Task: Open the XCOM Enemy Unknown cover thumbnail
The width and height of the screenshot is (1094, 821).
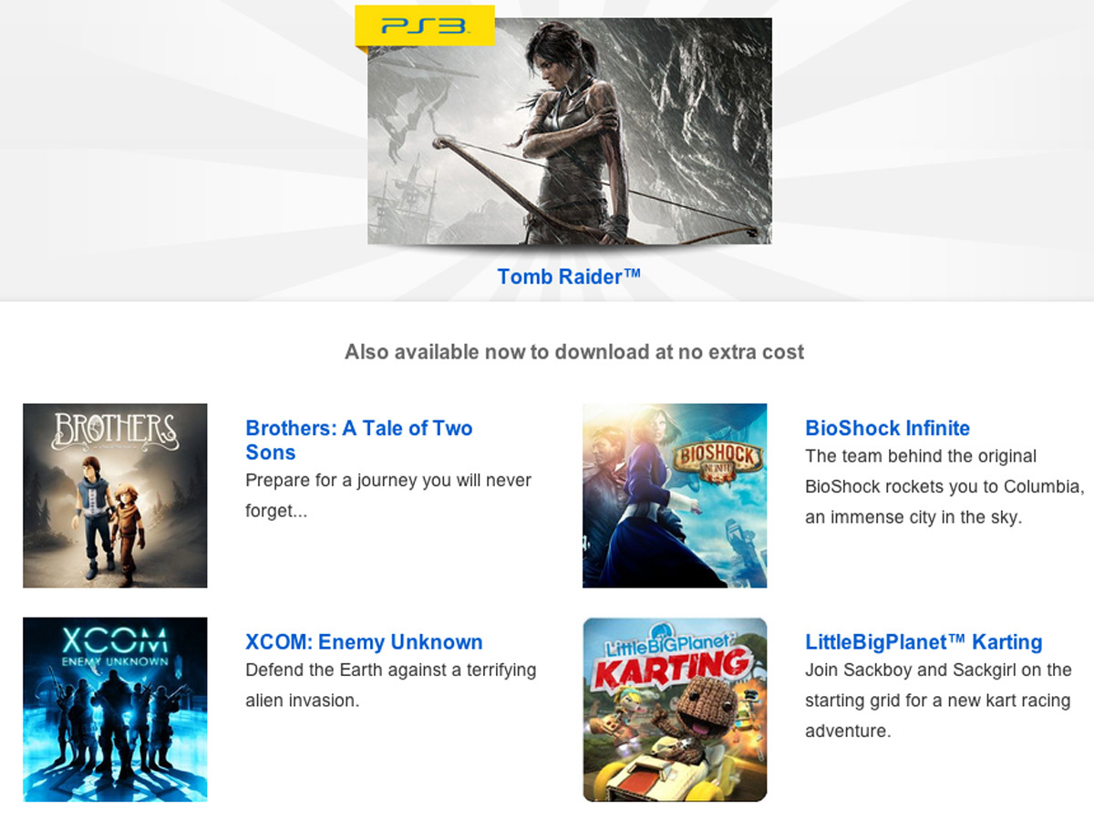Action: (115, 710)
